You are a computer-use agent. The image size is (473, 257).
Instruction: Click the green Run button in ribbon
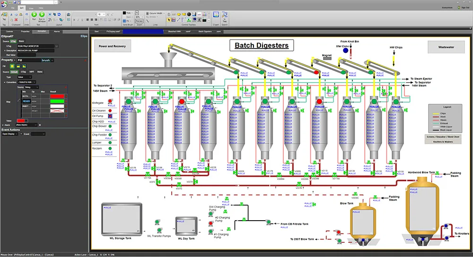pyautogui.click(x=35, y=15)
